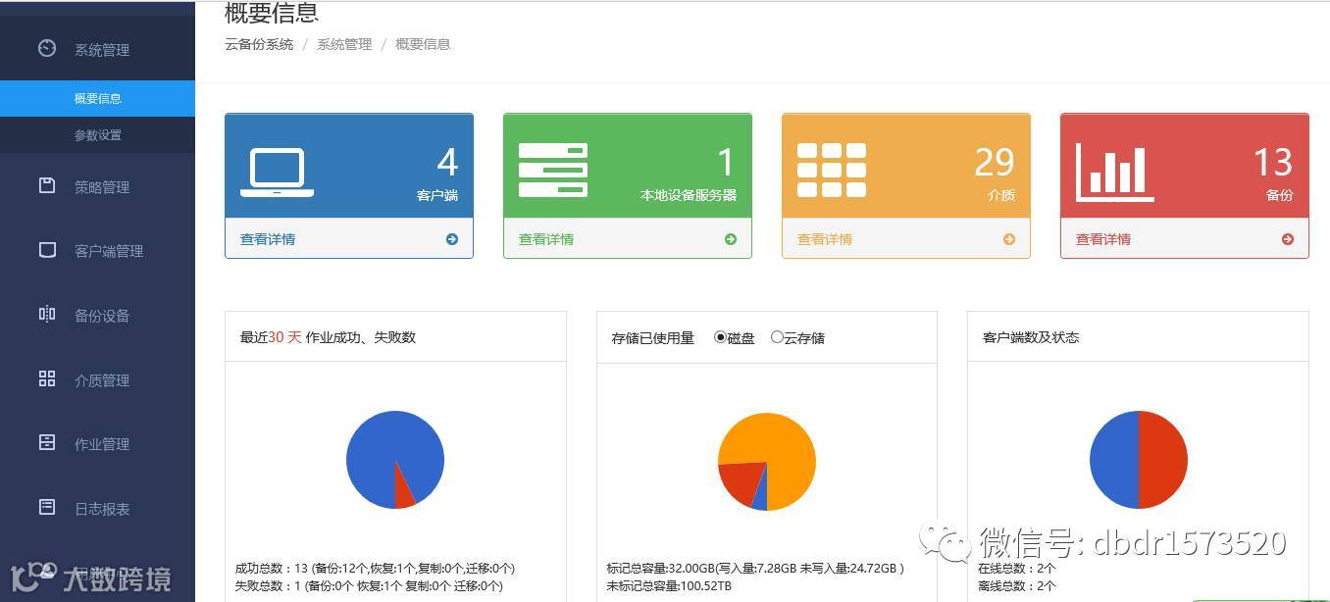Click the server icon on 本地设备服务器 card
Screen dimensions: 1330x602
coord(553,170)
